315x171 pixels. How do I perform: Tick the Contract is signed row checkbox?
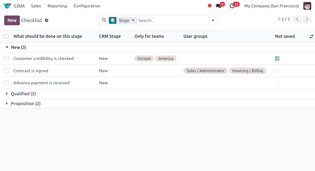pos(6,71)
